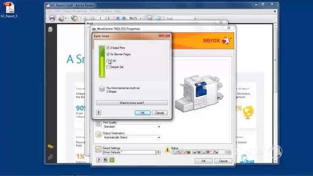Click the Xerox logo banner
Screen dimensions: 313x176
point(217,41)
